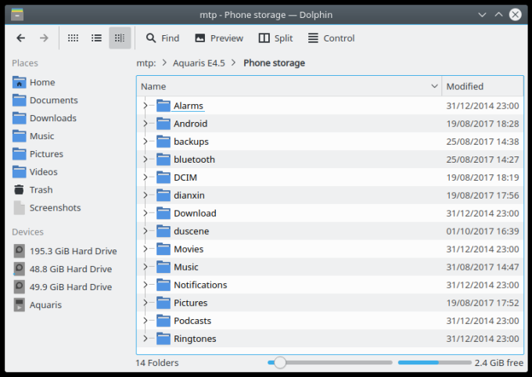Viewport: 532px width, 377px height.
Task: Click mtp: in the breadcrumb
Action: click(146, 63)
